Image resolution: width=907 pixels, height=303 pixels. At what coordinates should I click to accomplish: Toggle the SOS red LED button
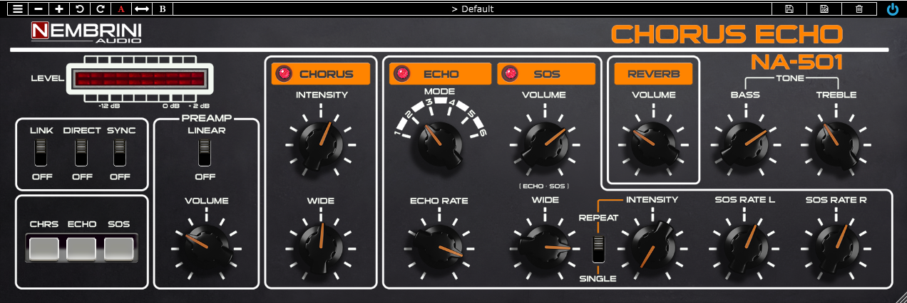click(510, 73)
